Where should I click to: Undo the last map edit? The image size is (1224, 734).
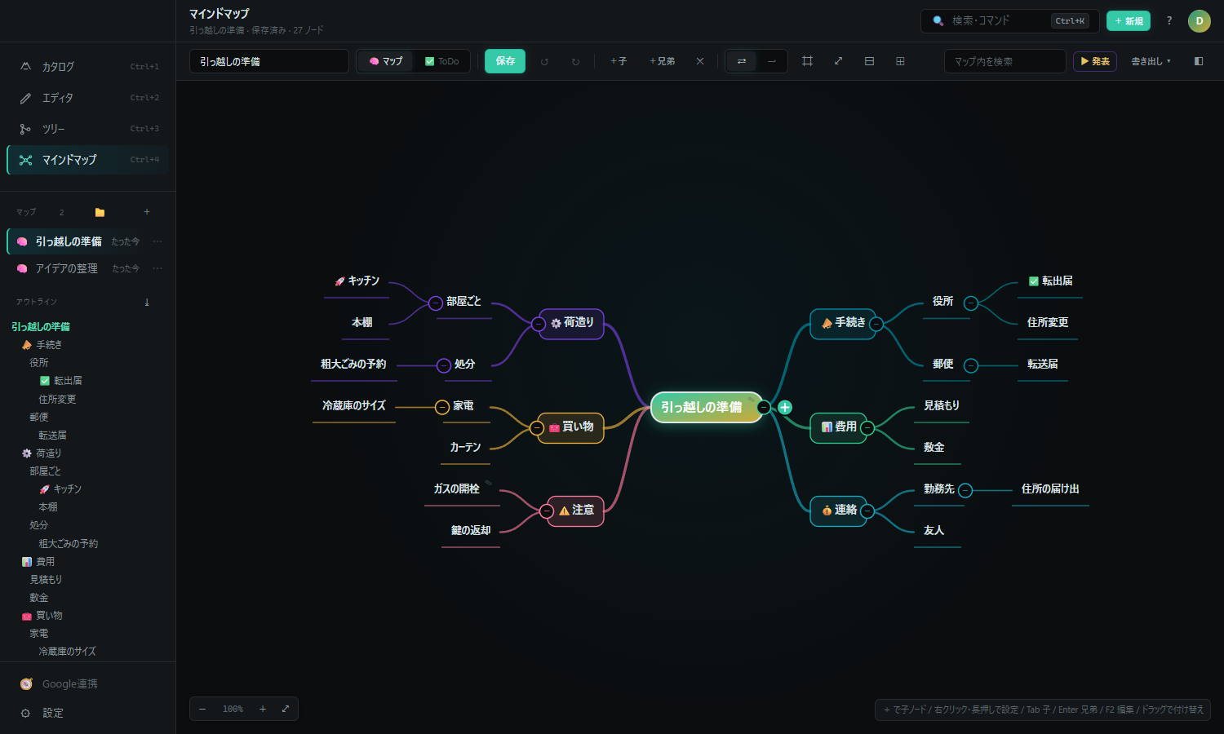point(544,61)
